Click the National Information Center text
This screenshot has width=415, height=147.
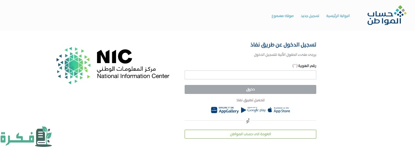point(133,76)
